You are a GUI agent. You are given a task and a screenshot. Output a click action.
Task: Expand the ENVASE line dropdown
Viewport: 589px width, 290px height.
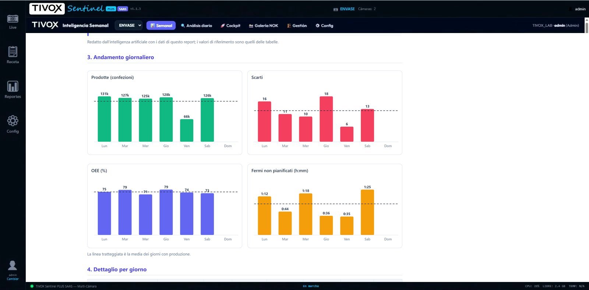pos(129,25)
